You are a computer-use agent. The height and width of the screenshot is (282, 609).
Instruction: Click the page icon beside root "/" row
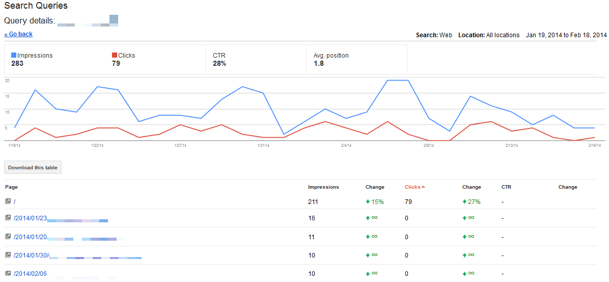point(8,201)
